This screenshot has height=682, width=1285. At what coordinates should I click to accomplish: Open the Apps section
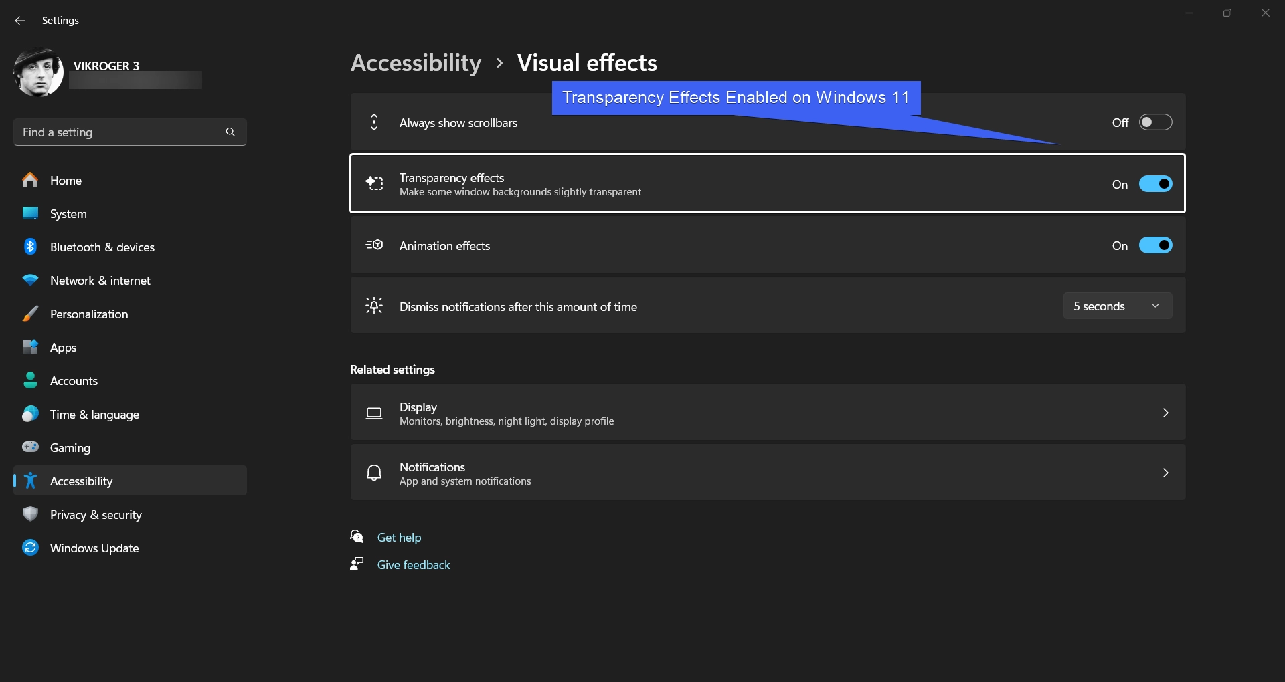tap(130, 347)
